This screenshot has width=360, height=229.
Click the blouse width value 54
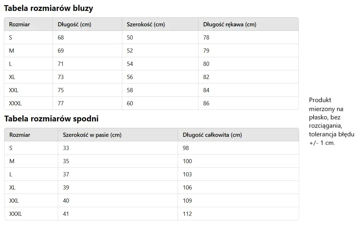(x=130, y=64)
